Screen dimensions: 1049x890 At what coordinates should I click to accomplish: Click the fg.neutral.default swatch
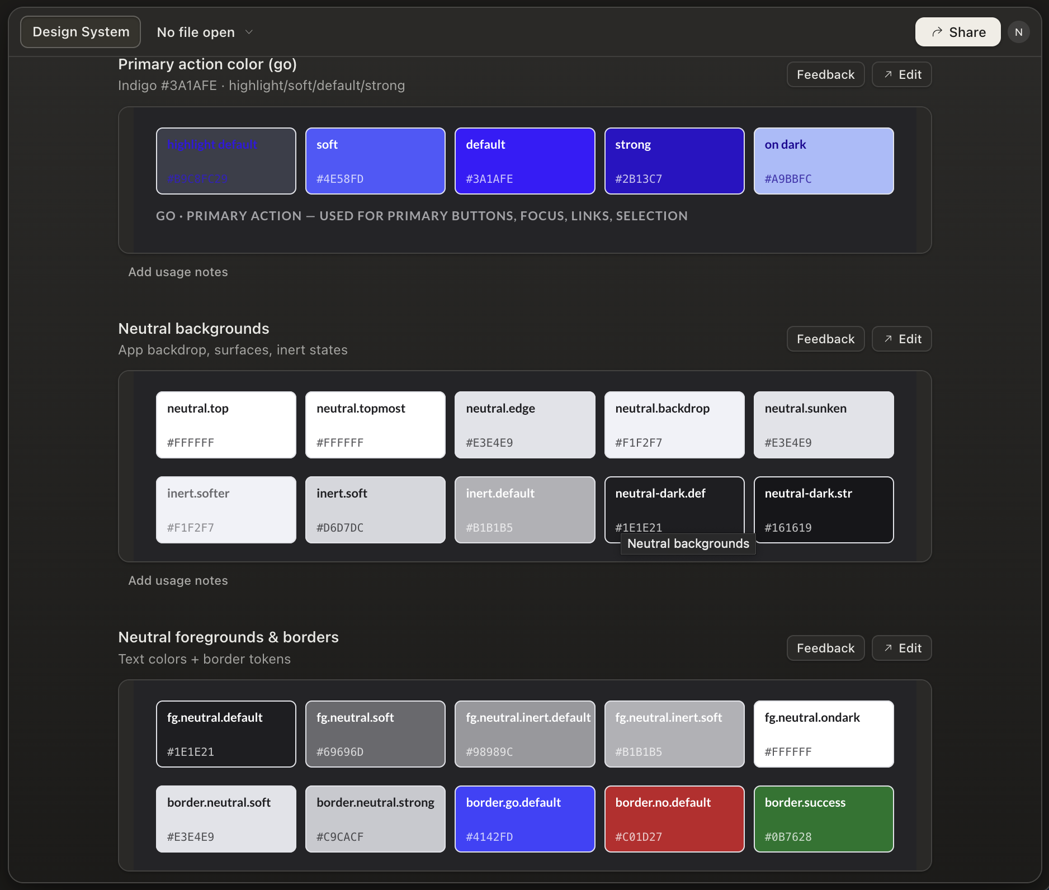coord(226,734)
